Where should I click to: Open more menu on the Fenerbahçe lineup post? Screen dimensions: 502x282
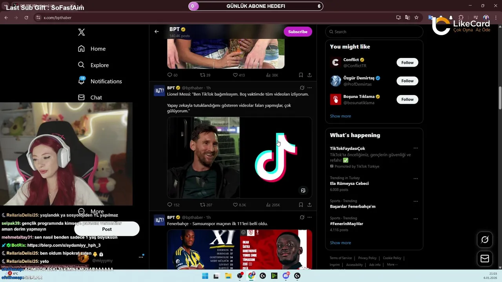point(309,217)
